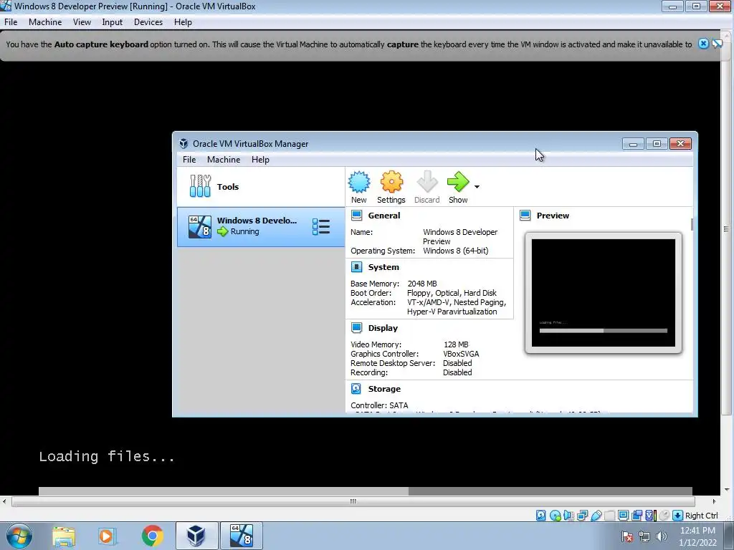Switch to VirtualBox Manager taskbar button
The width and height of the screenshot is (734, 550).
(x=196, y=536)
